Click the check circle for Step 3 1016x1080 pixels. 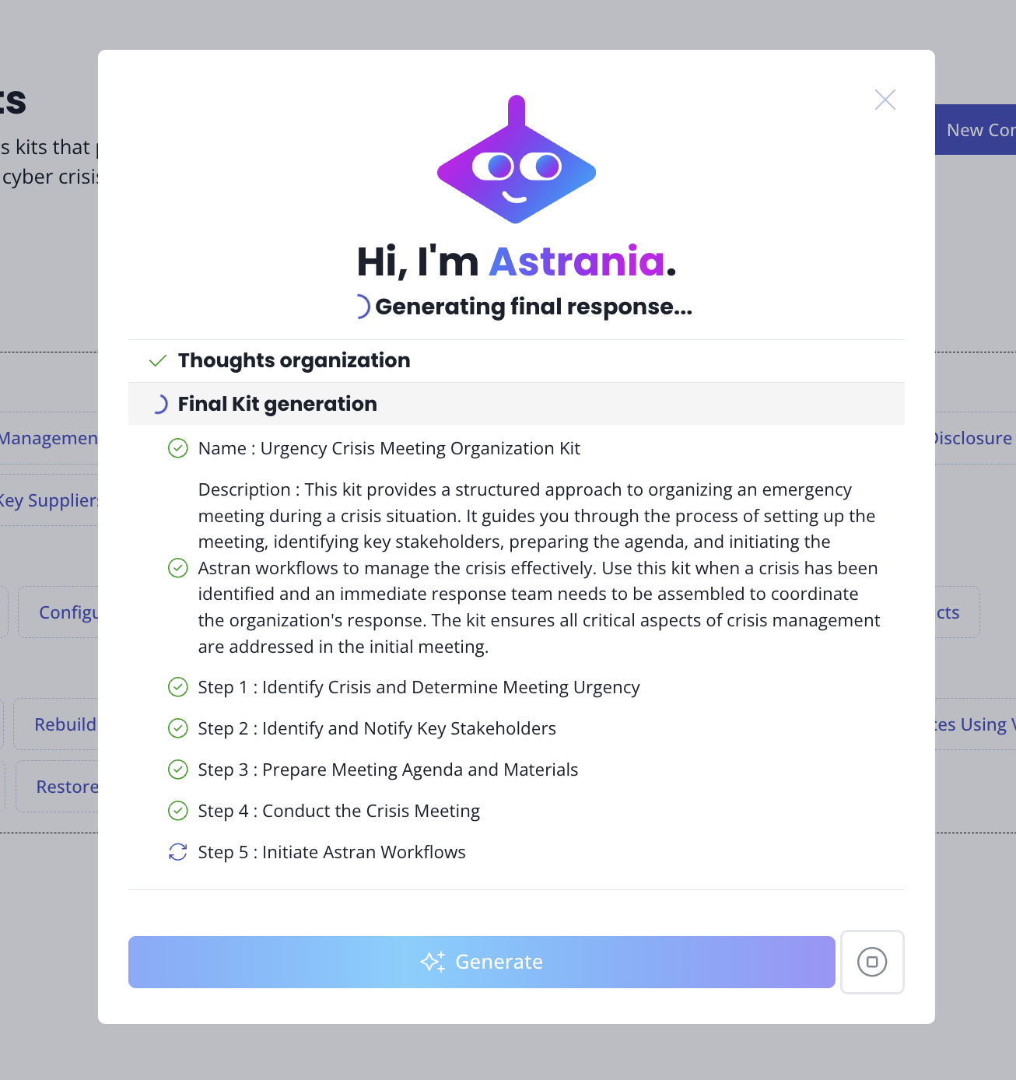[178, 770]
